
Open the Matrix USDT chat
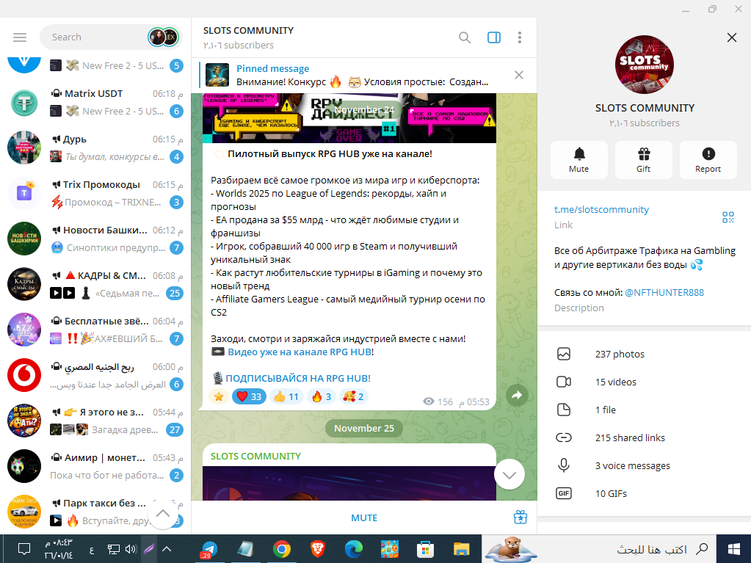point(95,103)
